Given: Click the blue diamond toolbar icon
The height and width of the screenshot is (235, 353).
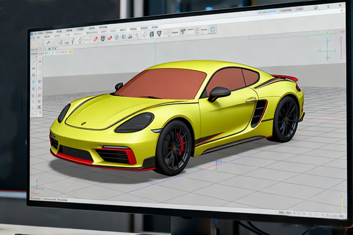Looking at the screenshot, I should [116, 37].
